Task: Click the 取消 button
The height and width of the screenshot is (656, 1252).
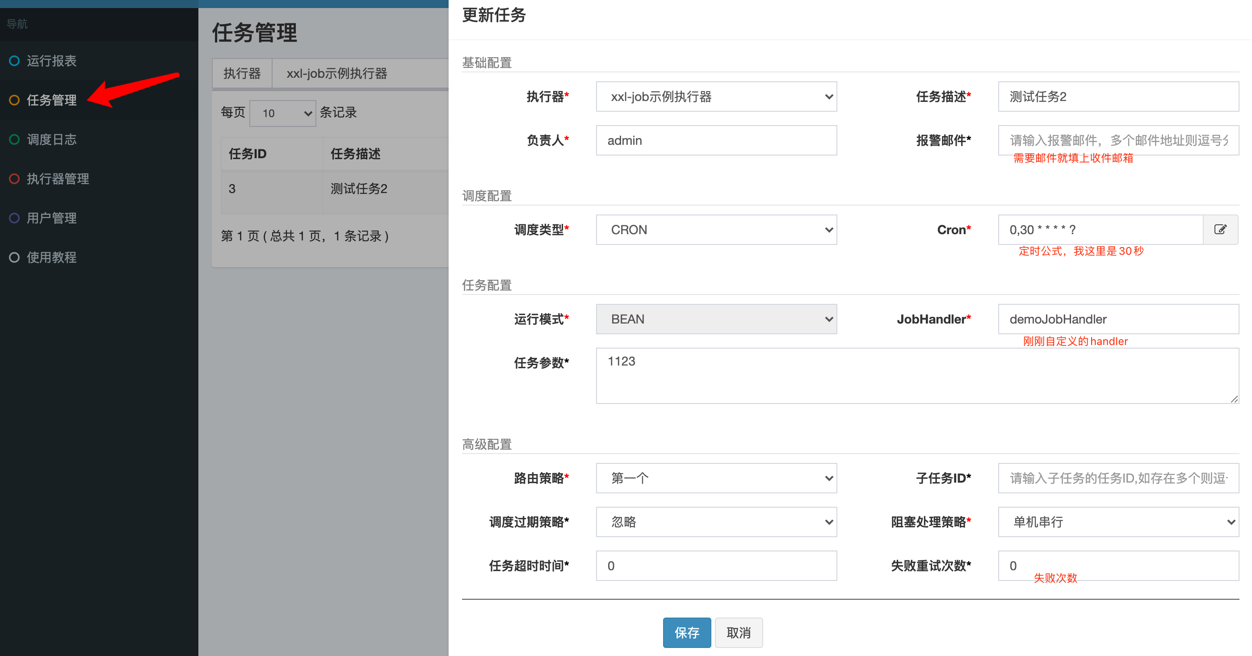Action: [738, 633]
